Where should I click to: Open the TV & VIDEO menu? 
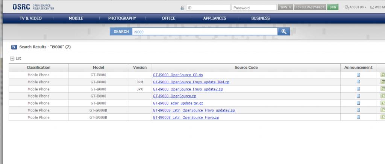[31, 18]
